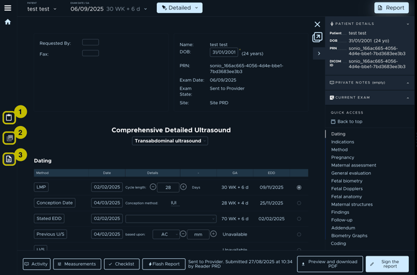Open the exam date 06/09/2025 dropdown
417x275 pixels.
pyautogui.click(x=109, y=9)
